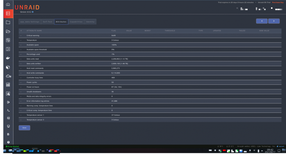Screen dimensions: 286x154
Task: Click the UNRAID logo
Action: [27, 7]
